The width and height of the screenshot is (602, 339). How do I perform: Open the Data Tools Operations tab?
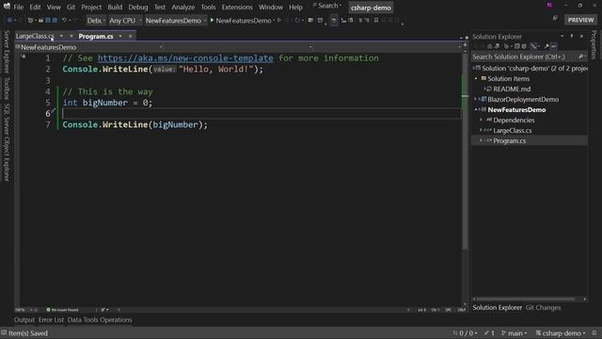100,320
